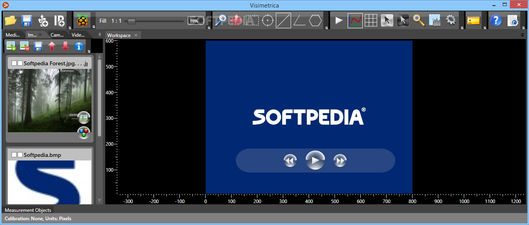Select the red pan arrows tool

point(236,20)
